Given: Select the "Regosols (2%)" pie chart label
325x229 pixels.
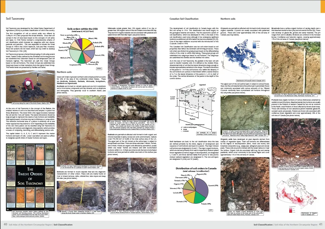Looking at the screenshot, I should 202,174.
